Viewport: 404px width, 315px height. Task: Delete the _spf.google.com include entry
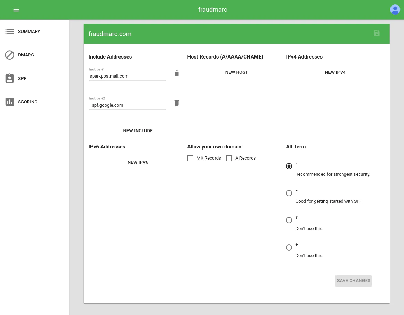click(x=177, y=103)
